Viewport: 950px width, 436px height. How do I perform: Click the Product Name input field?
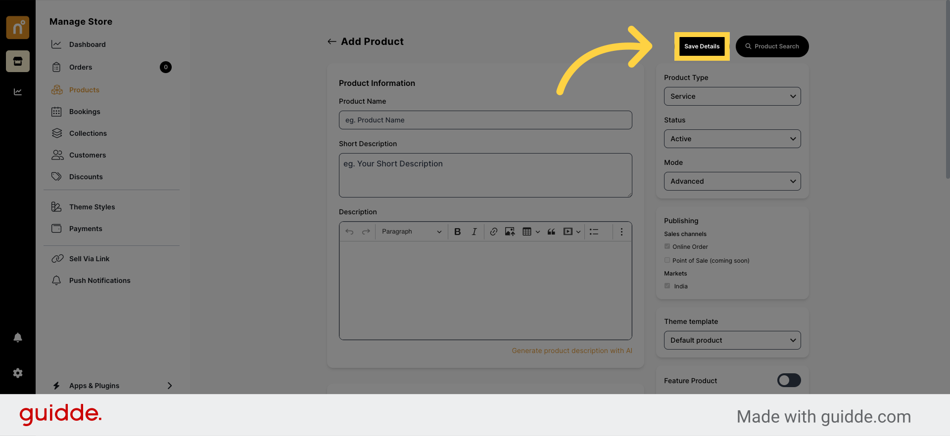(x=485, y=120)
